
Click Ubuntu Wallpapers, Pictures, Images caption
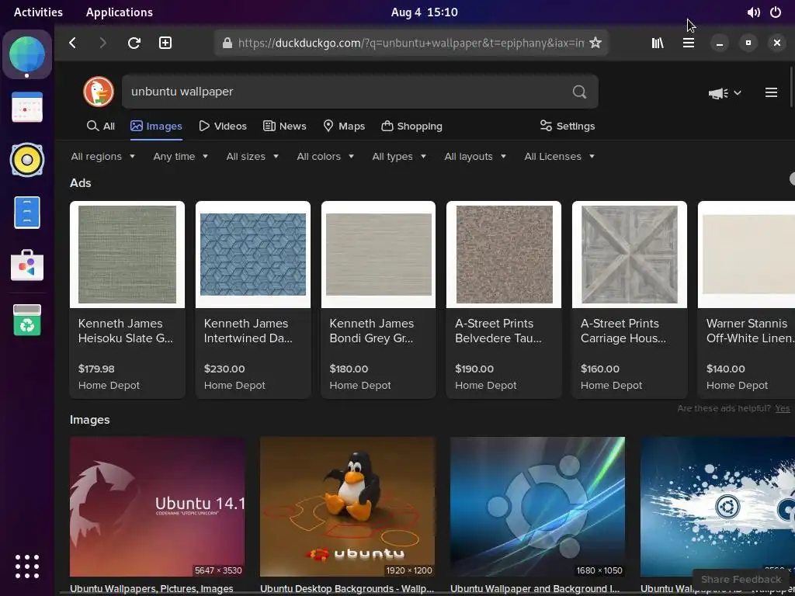pos(151,590)
